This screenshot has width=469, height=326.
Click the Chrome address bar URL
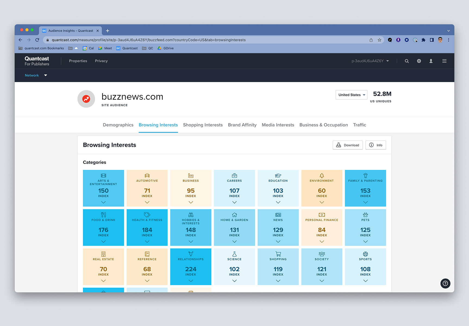tap(148, 40)
